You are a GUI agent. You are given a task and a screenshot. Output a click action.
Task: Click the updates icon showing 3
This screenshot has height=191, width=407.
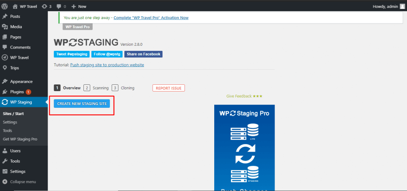[44, 6]
